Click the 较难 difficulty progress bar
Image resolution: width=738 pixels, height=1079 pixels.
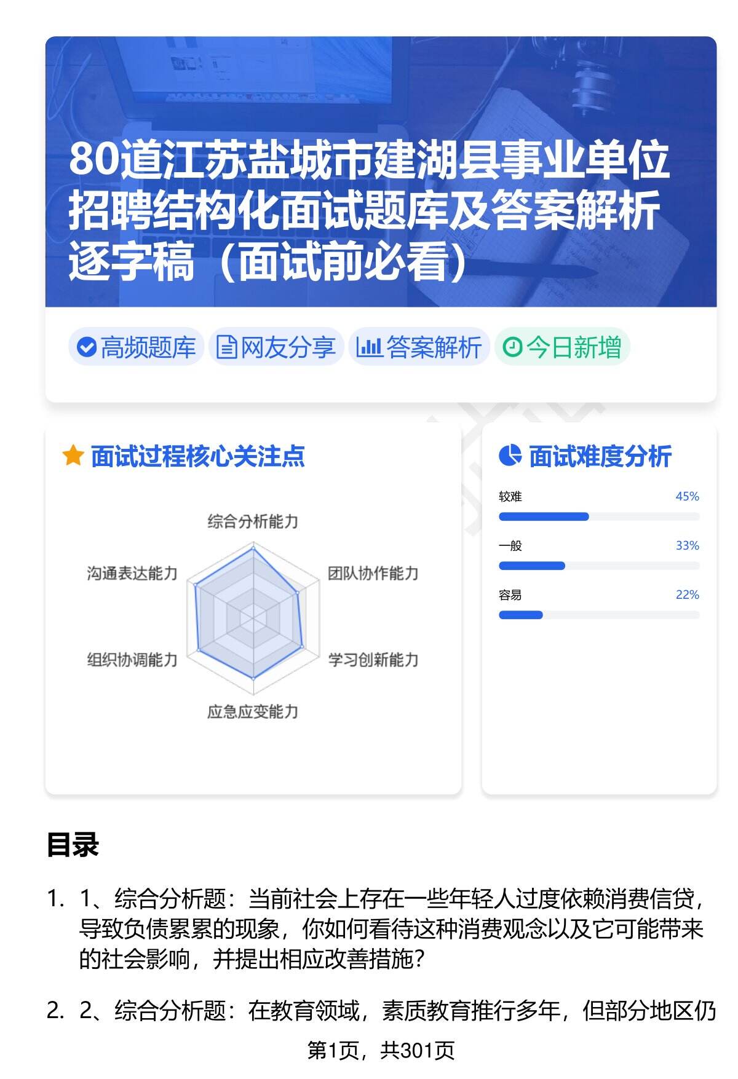pyautogui.click(x=598, y=516)
